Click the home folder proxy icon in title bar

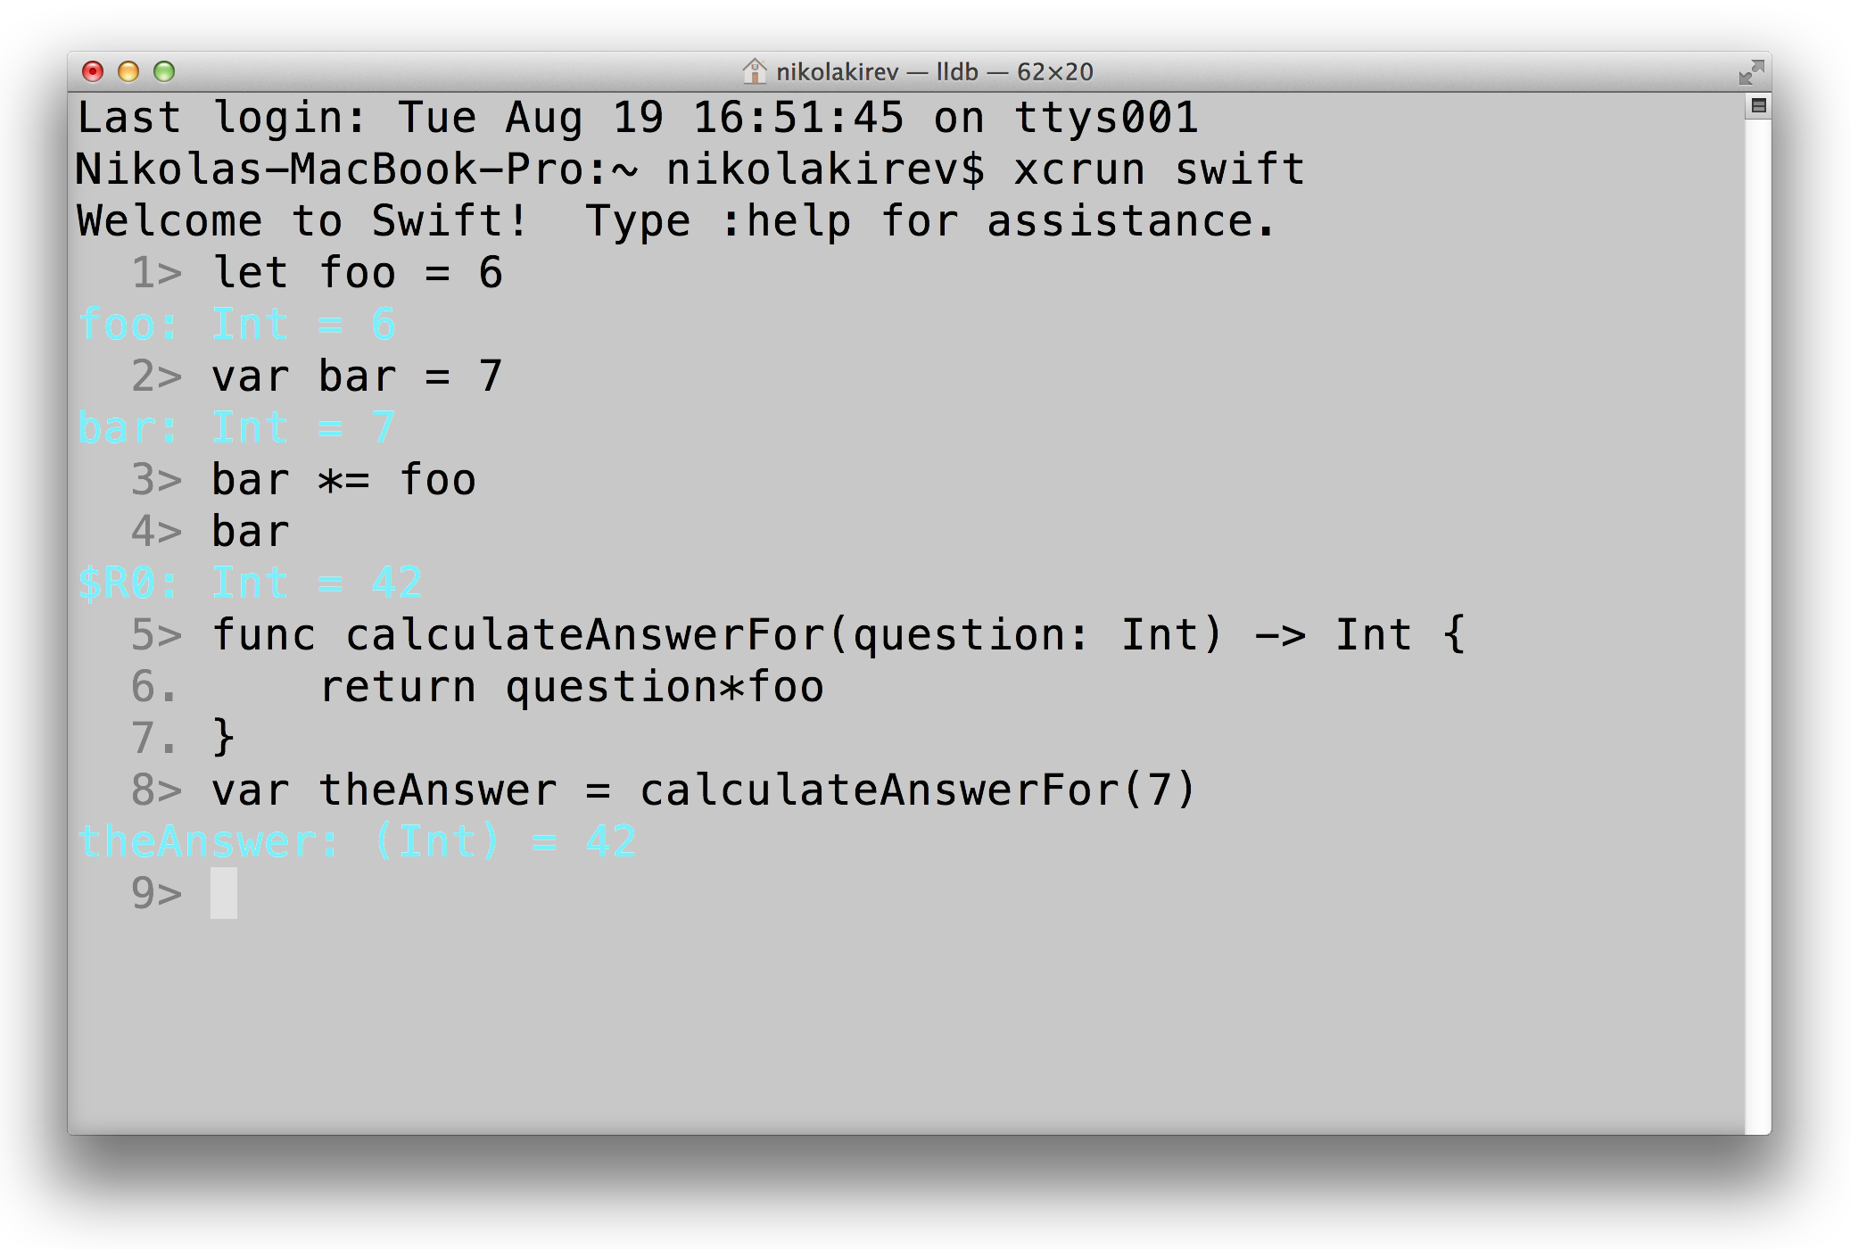coord(755,71)
